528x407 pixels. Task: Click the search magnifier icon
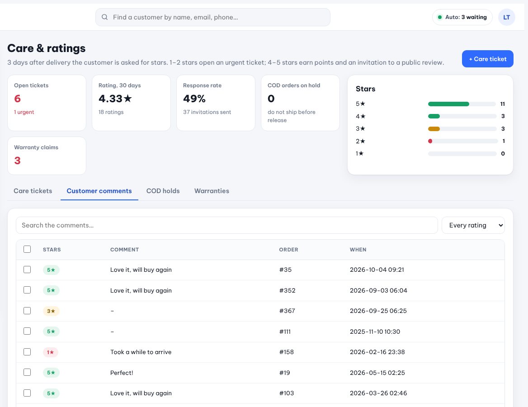click(x=105, y=17)
